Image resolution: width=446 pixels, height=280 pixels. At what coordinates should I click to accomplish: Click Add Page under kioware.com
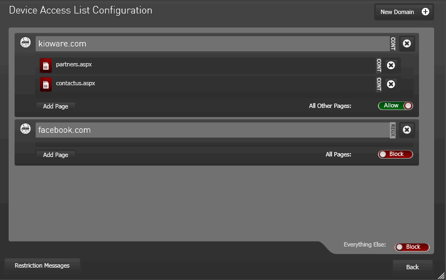[x=56, y=106]
